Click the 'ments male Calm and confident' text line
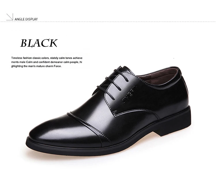 [47, 62]
